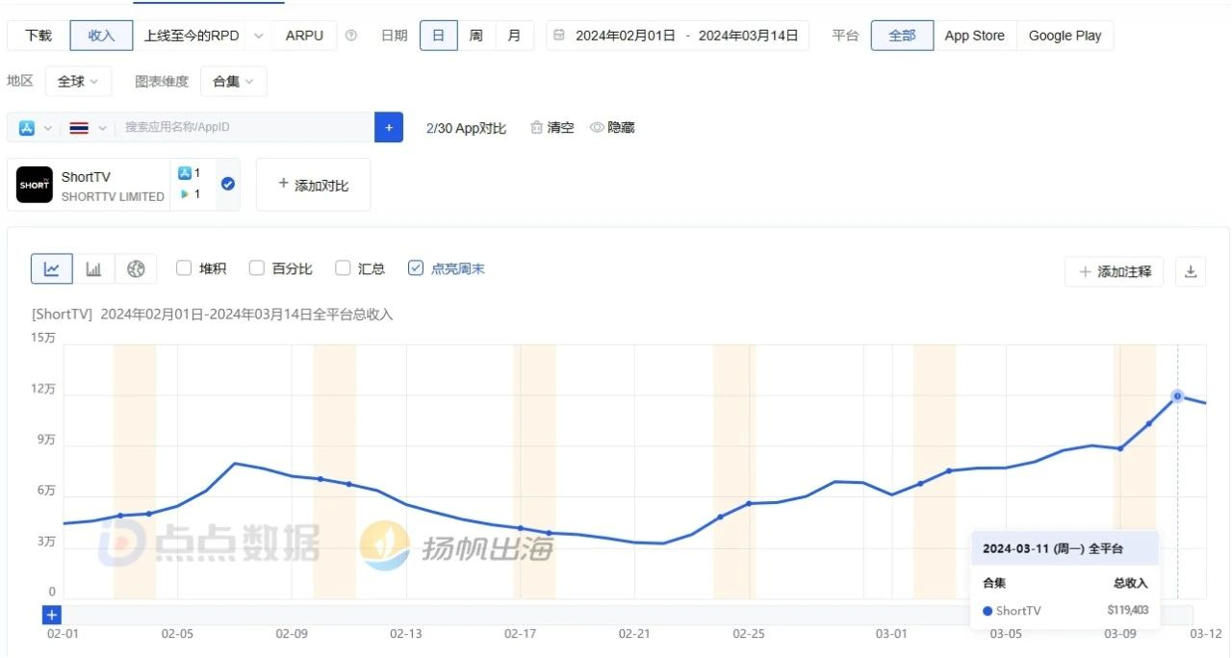
Task: Switch to the bar chart view icon
Action: [93, 268]
